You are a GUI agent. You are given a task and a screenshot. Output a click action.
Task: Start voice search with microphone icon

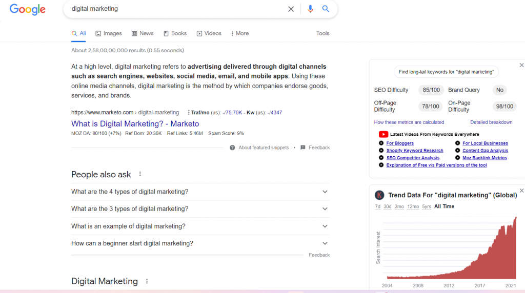click(x=310, y=9)
